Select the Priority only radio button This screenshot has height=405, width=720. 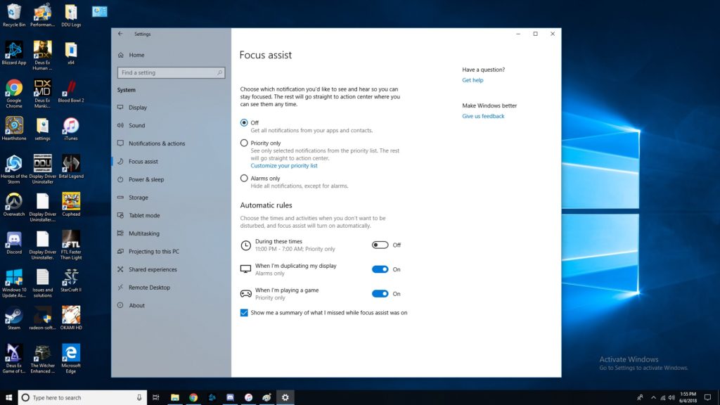[244, 143]
